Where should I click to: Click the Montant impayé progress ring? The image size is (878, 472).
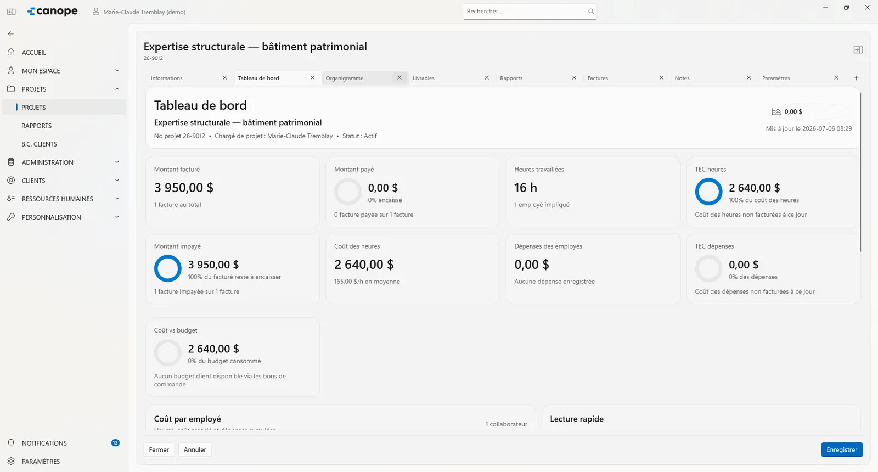click(168, 269)
